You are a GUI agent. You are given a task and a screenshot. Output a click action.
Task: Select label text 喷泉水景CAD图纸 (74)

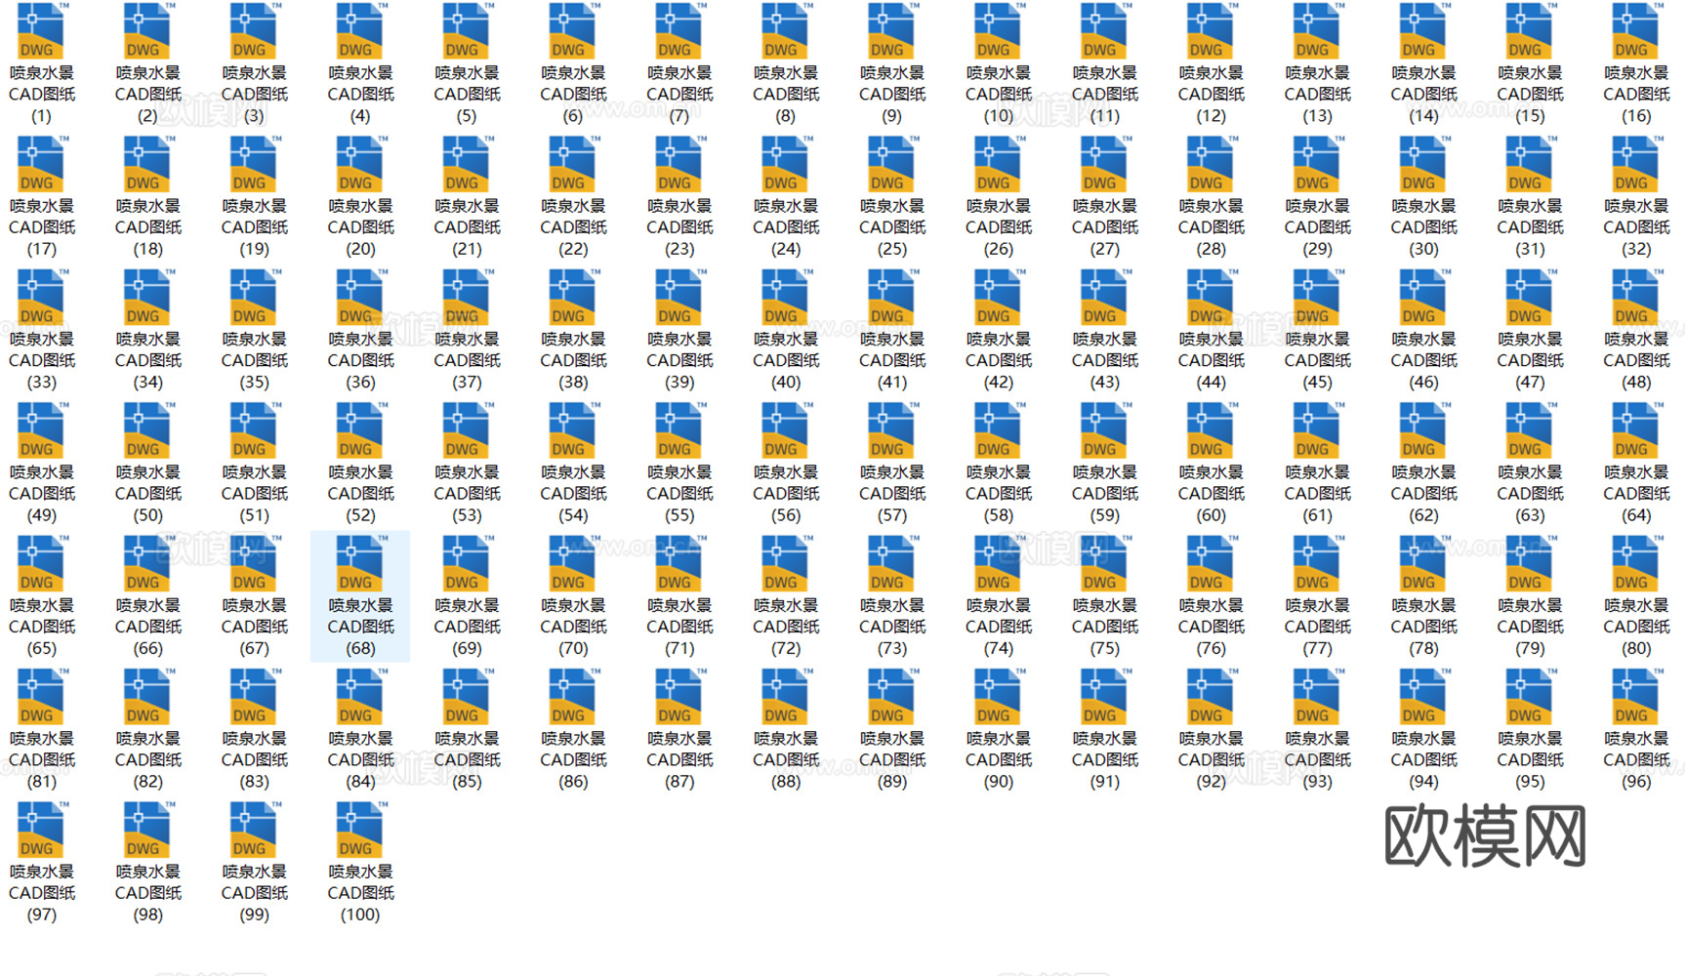pyautogui.click(x=998, y=628)
